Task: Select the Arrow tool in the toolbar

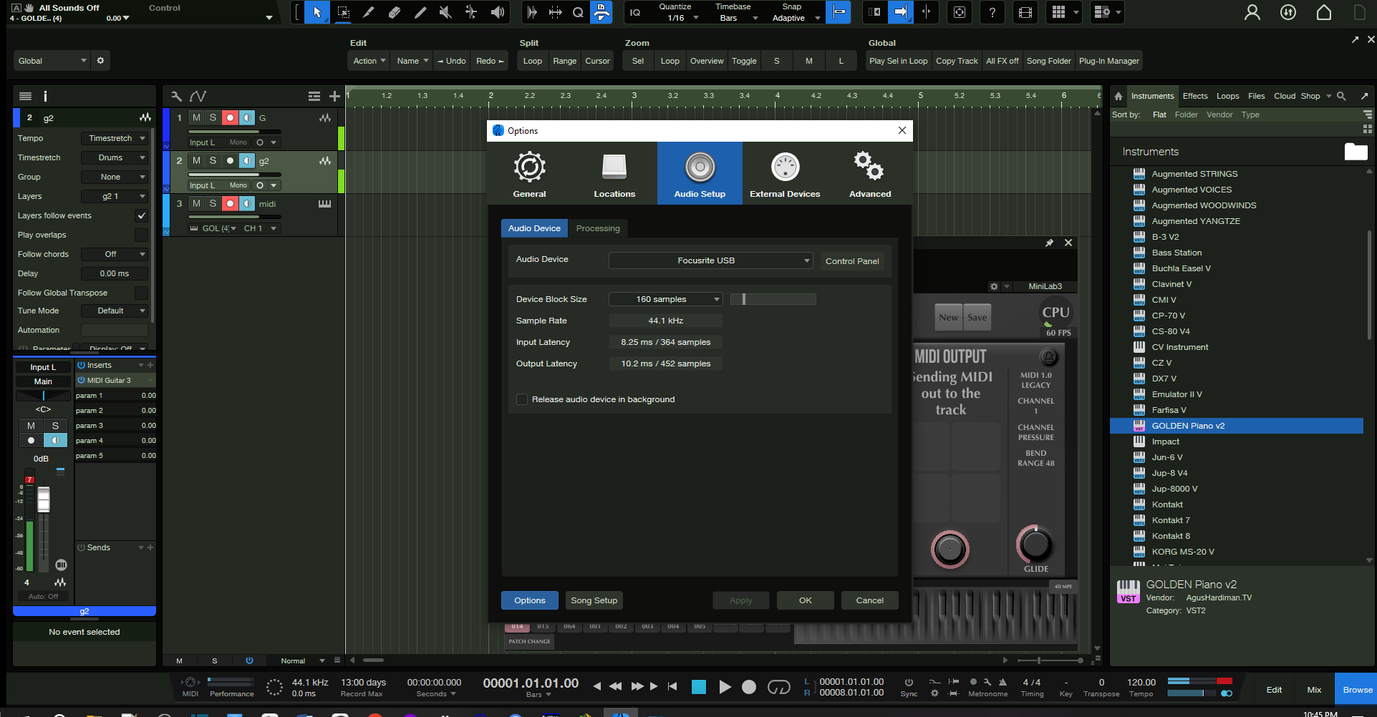Action: coord(317,12)
